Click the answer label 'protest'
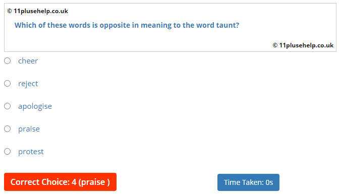The image size is (340, 196). click(x=31, y=152)
